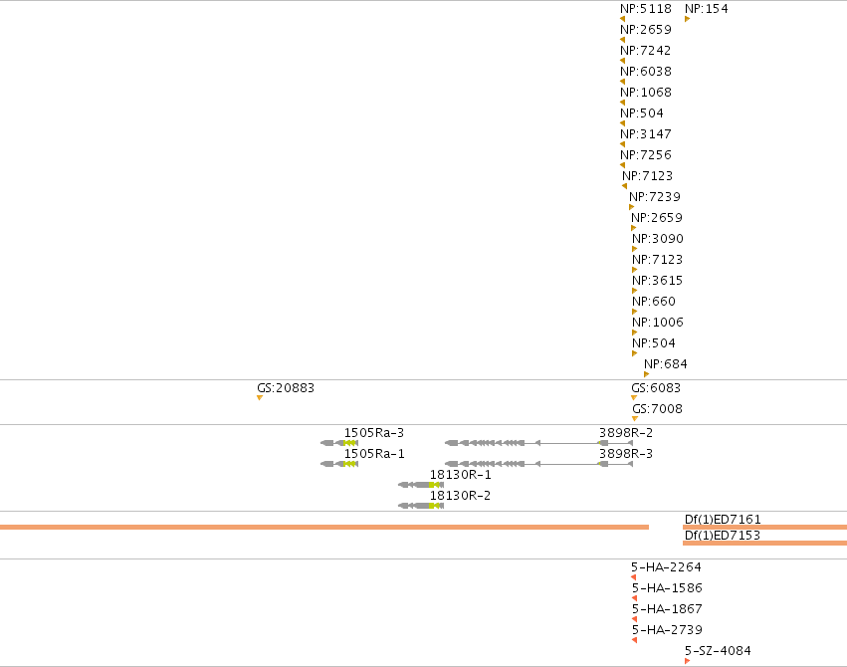Select the arrow under NP:3147

[x=623, y=144]
